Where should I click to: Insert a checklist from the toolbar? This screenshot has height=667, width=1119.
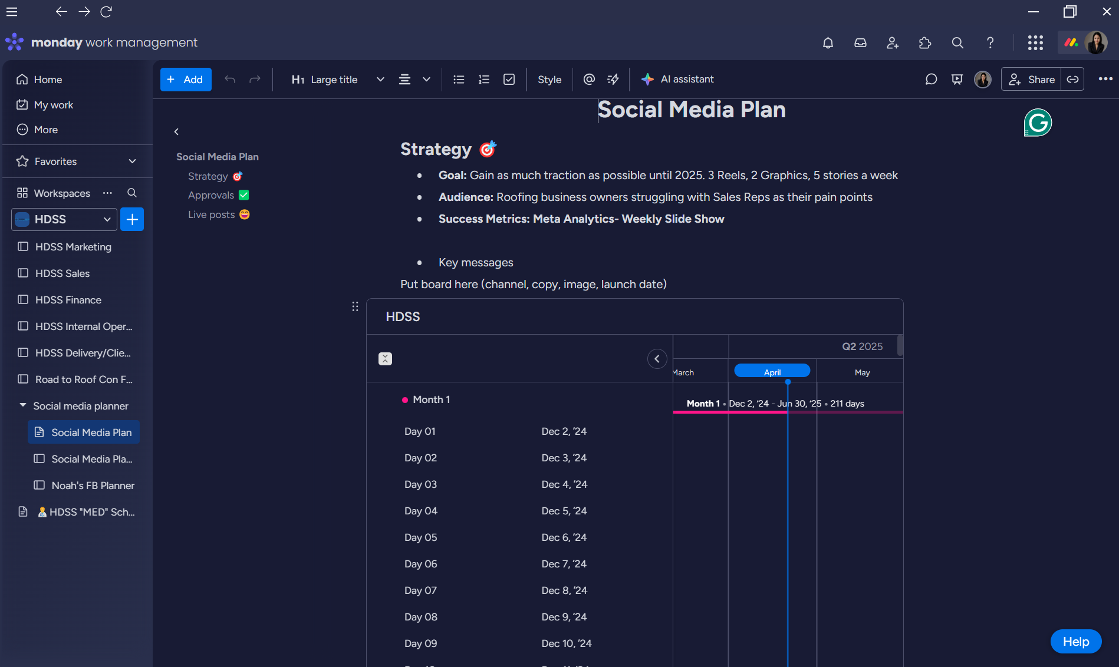coord(509,80)
